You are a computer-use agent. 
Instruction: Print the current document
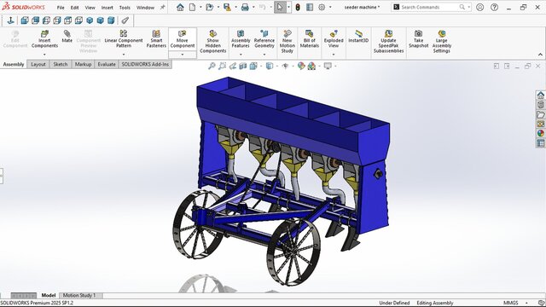click(x=245, y=7)
